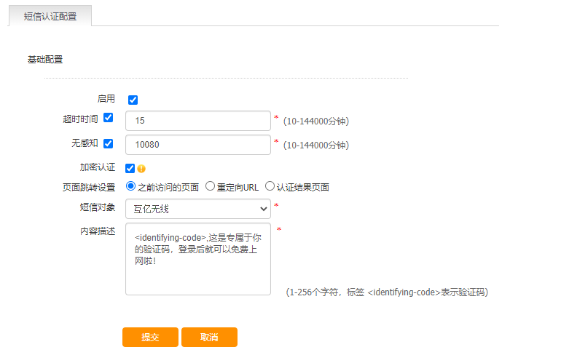Viewport: 569px width, 355px height.
Task: Select the 认证结果页面 radio option
Action: coord(270,186)
